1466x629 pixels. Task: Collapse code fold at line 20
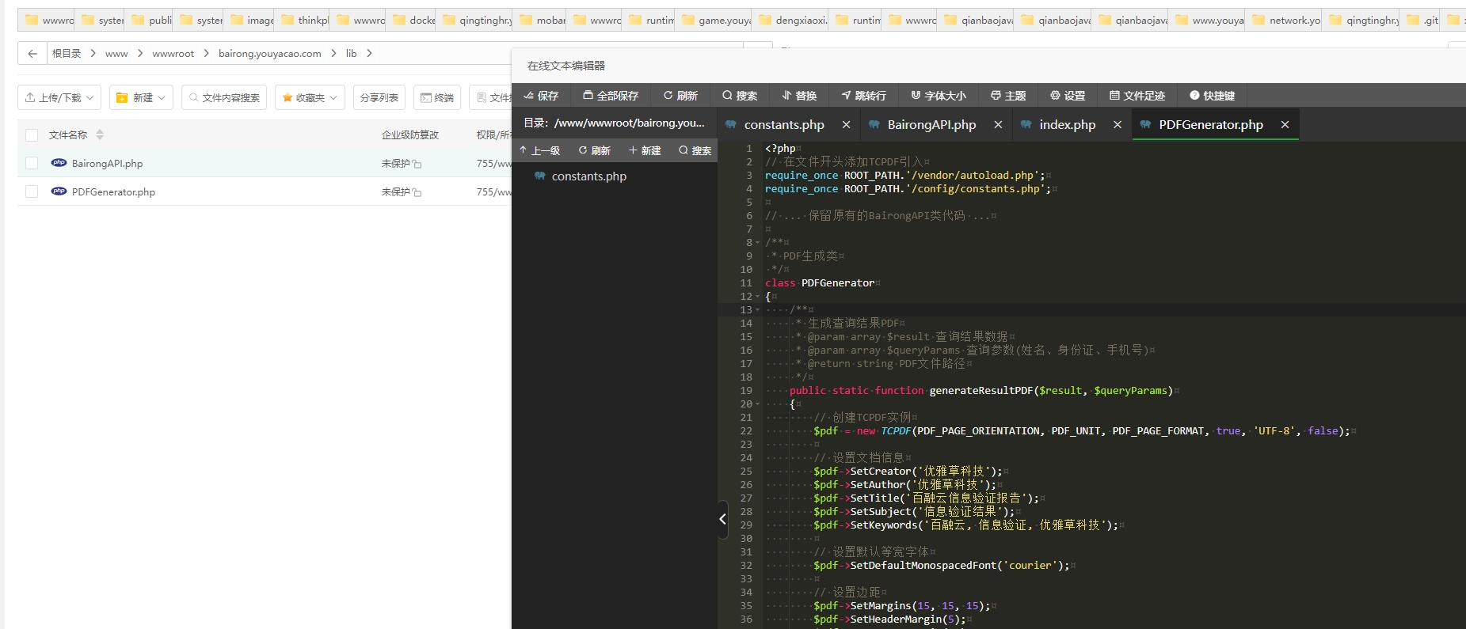click(758, 404)
